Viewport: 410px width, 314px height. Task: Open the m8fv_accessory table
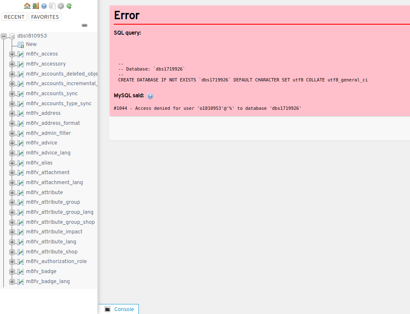click(46, 64)
